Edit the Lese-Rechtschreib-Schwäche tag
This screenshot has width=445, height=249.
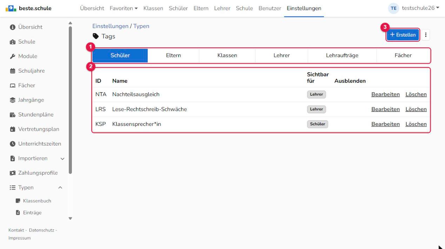385,109
